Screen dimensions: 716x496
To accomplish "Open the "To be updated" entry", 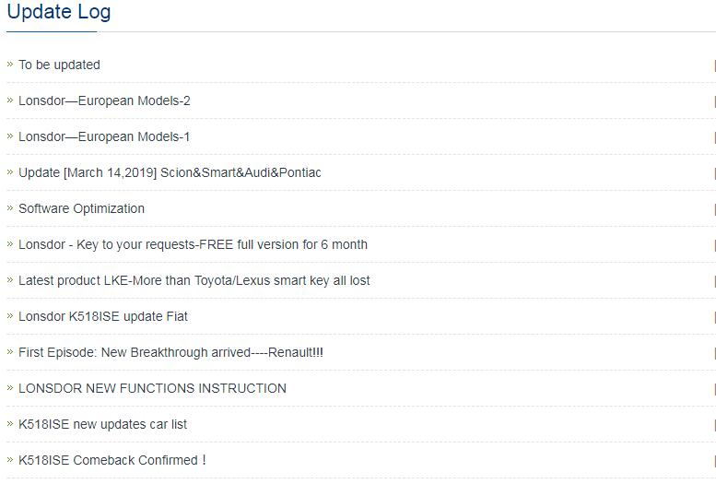I will [x=59, y=65].
